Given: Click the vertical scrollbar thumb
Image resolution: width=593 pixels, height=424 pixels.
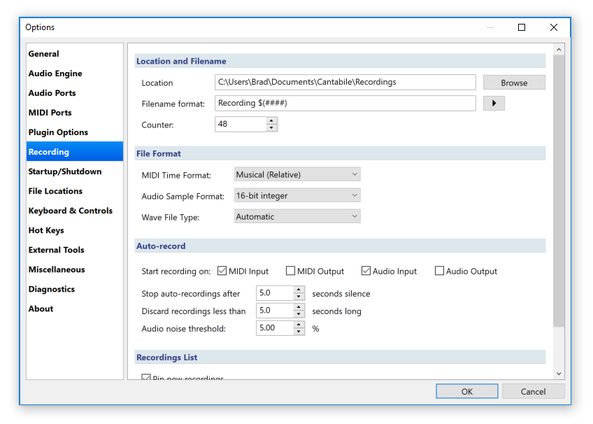Looking at the screenshot, I should (559, 191).
